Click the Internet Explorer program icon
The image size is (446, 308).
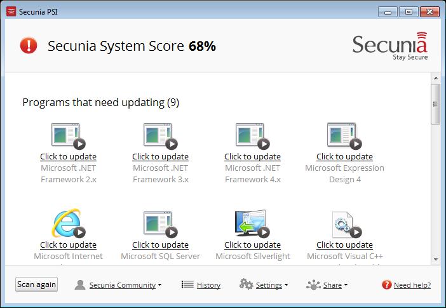coord(67,224)
